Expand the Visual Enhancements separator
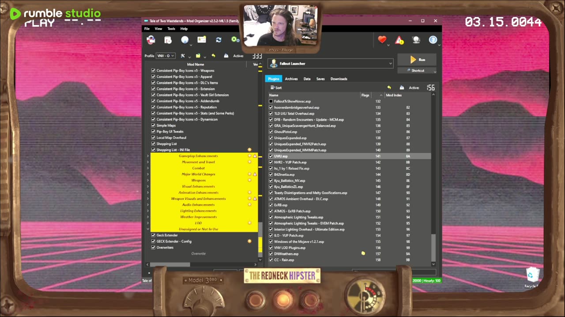 [148, 187]
